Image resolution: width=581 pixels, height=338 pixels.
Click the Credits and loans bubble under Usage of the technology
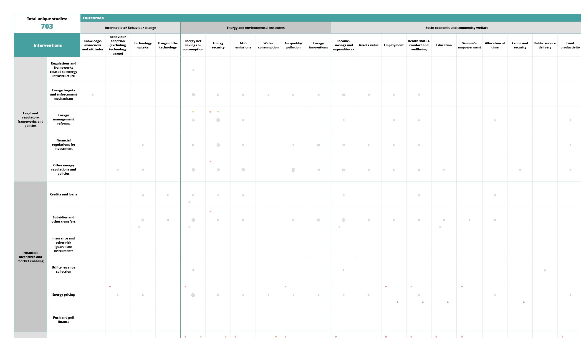(x=168, y=195)
